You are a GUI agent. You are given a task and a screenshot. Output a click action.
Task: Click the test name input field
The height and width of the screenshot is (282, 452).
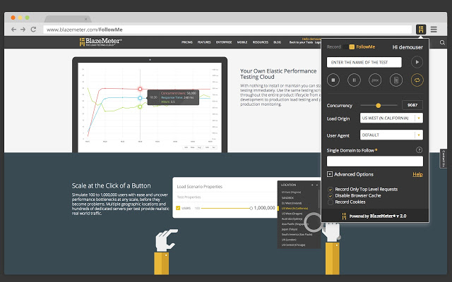(x=364, y=62)
